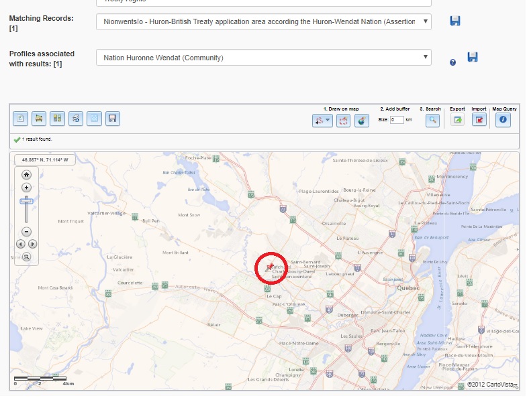Activate the zoom-to-area magnifier tool
527x400 pixels.
pyautogui.click(x=27, y=257)
